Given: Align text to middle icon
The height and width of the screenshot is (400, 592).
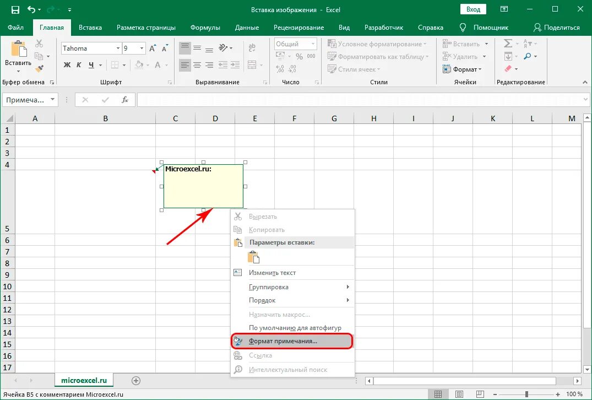Looking at the screenshot, I should point(197,48).
